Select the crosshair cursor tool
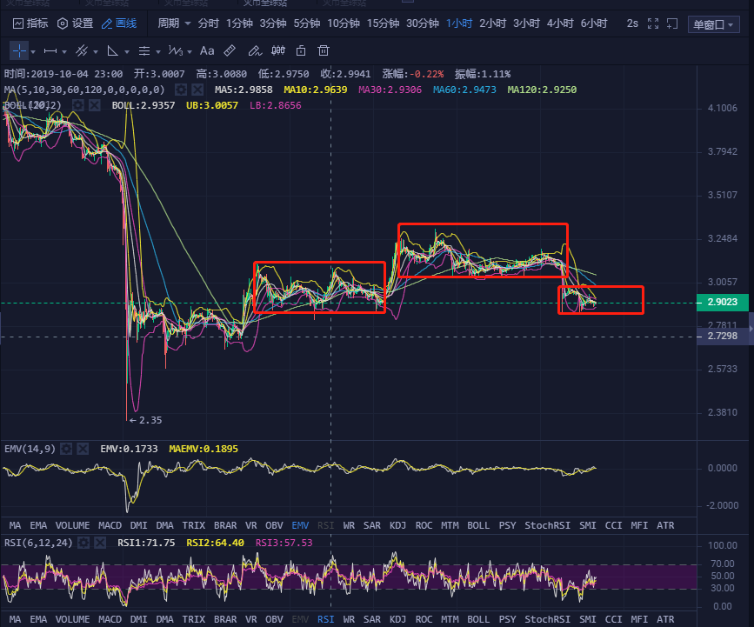Viewport: 754px width, 627px height. pyautogui.click(x=19, y=50)
